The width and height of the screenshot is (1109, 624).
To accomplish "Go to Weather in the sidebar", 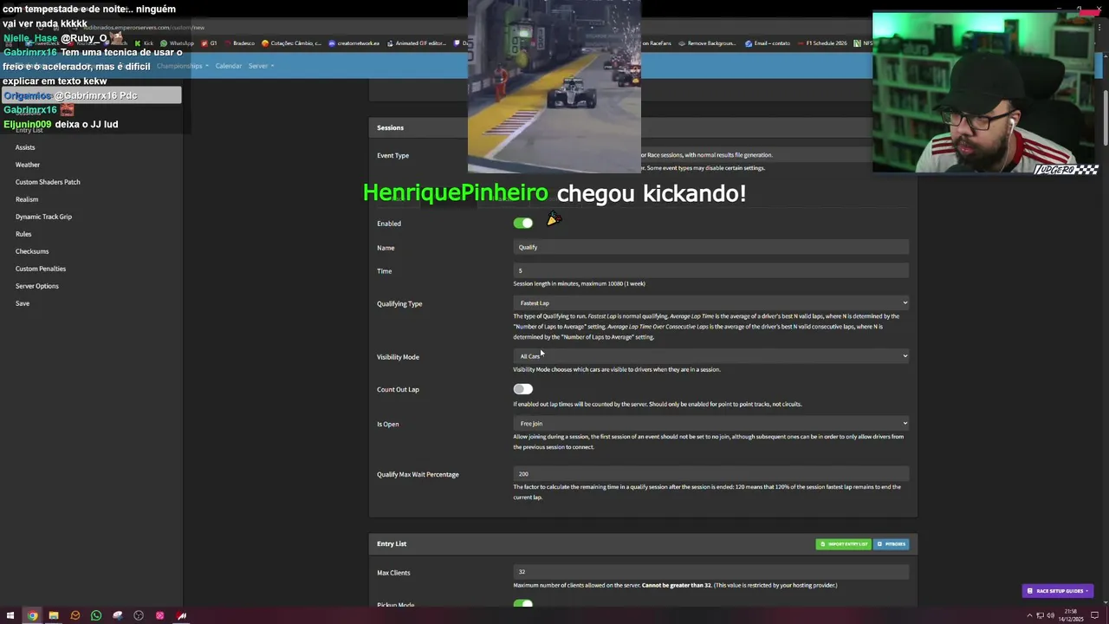I will coord(28,165).
